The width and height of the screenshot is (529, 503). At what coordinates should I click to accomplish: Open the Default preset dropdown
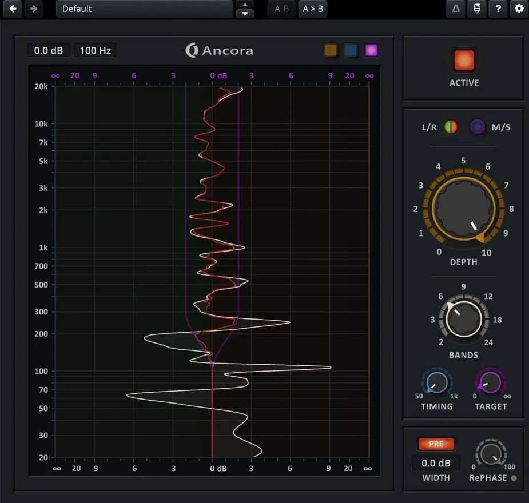[144, 9]
